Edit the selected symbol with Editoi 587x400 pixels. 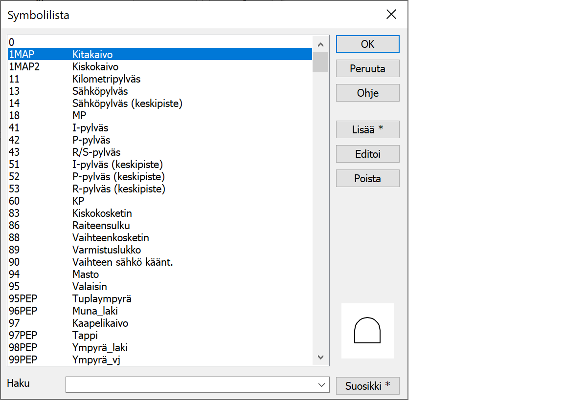click(367, 154)
